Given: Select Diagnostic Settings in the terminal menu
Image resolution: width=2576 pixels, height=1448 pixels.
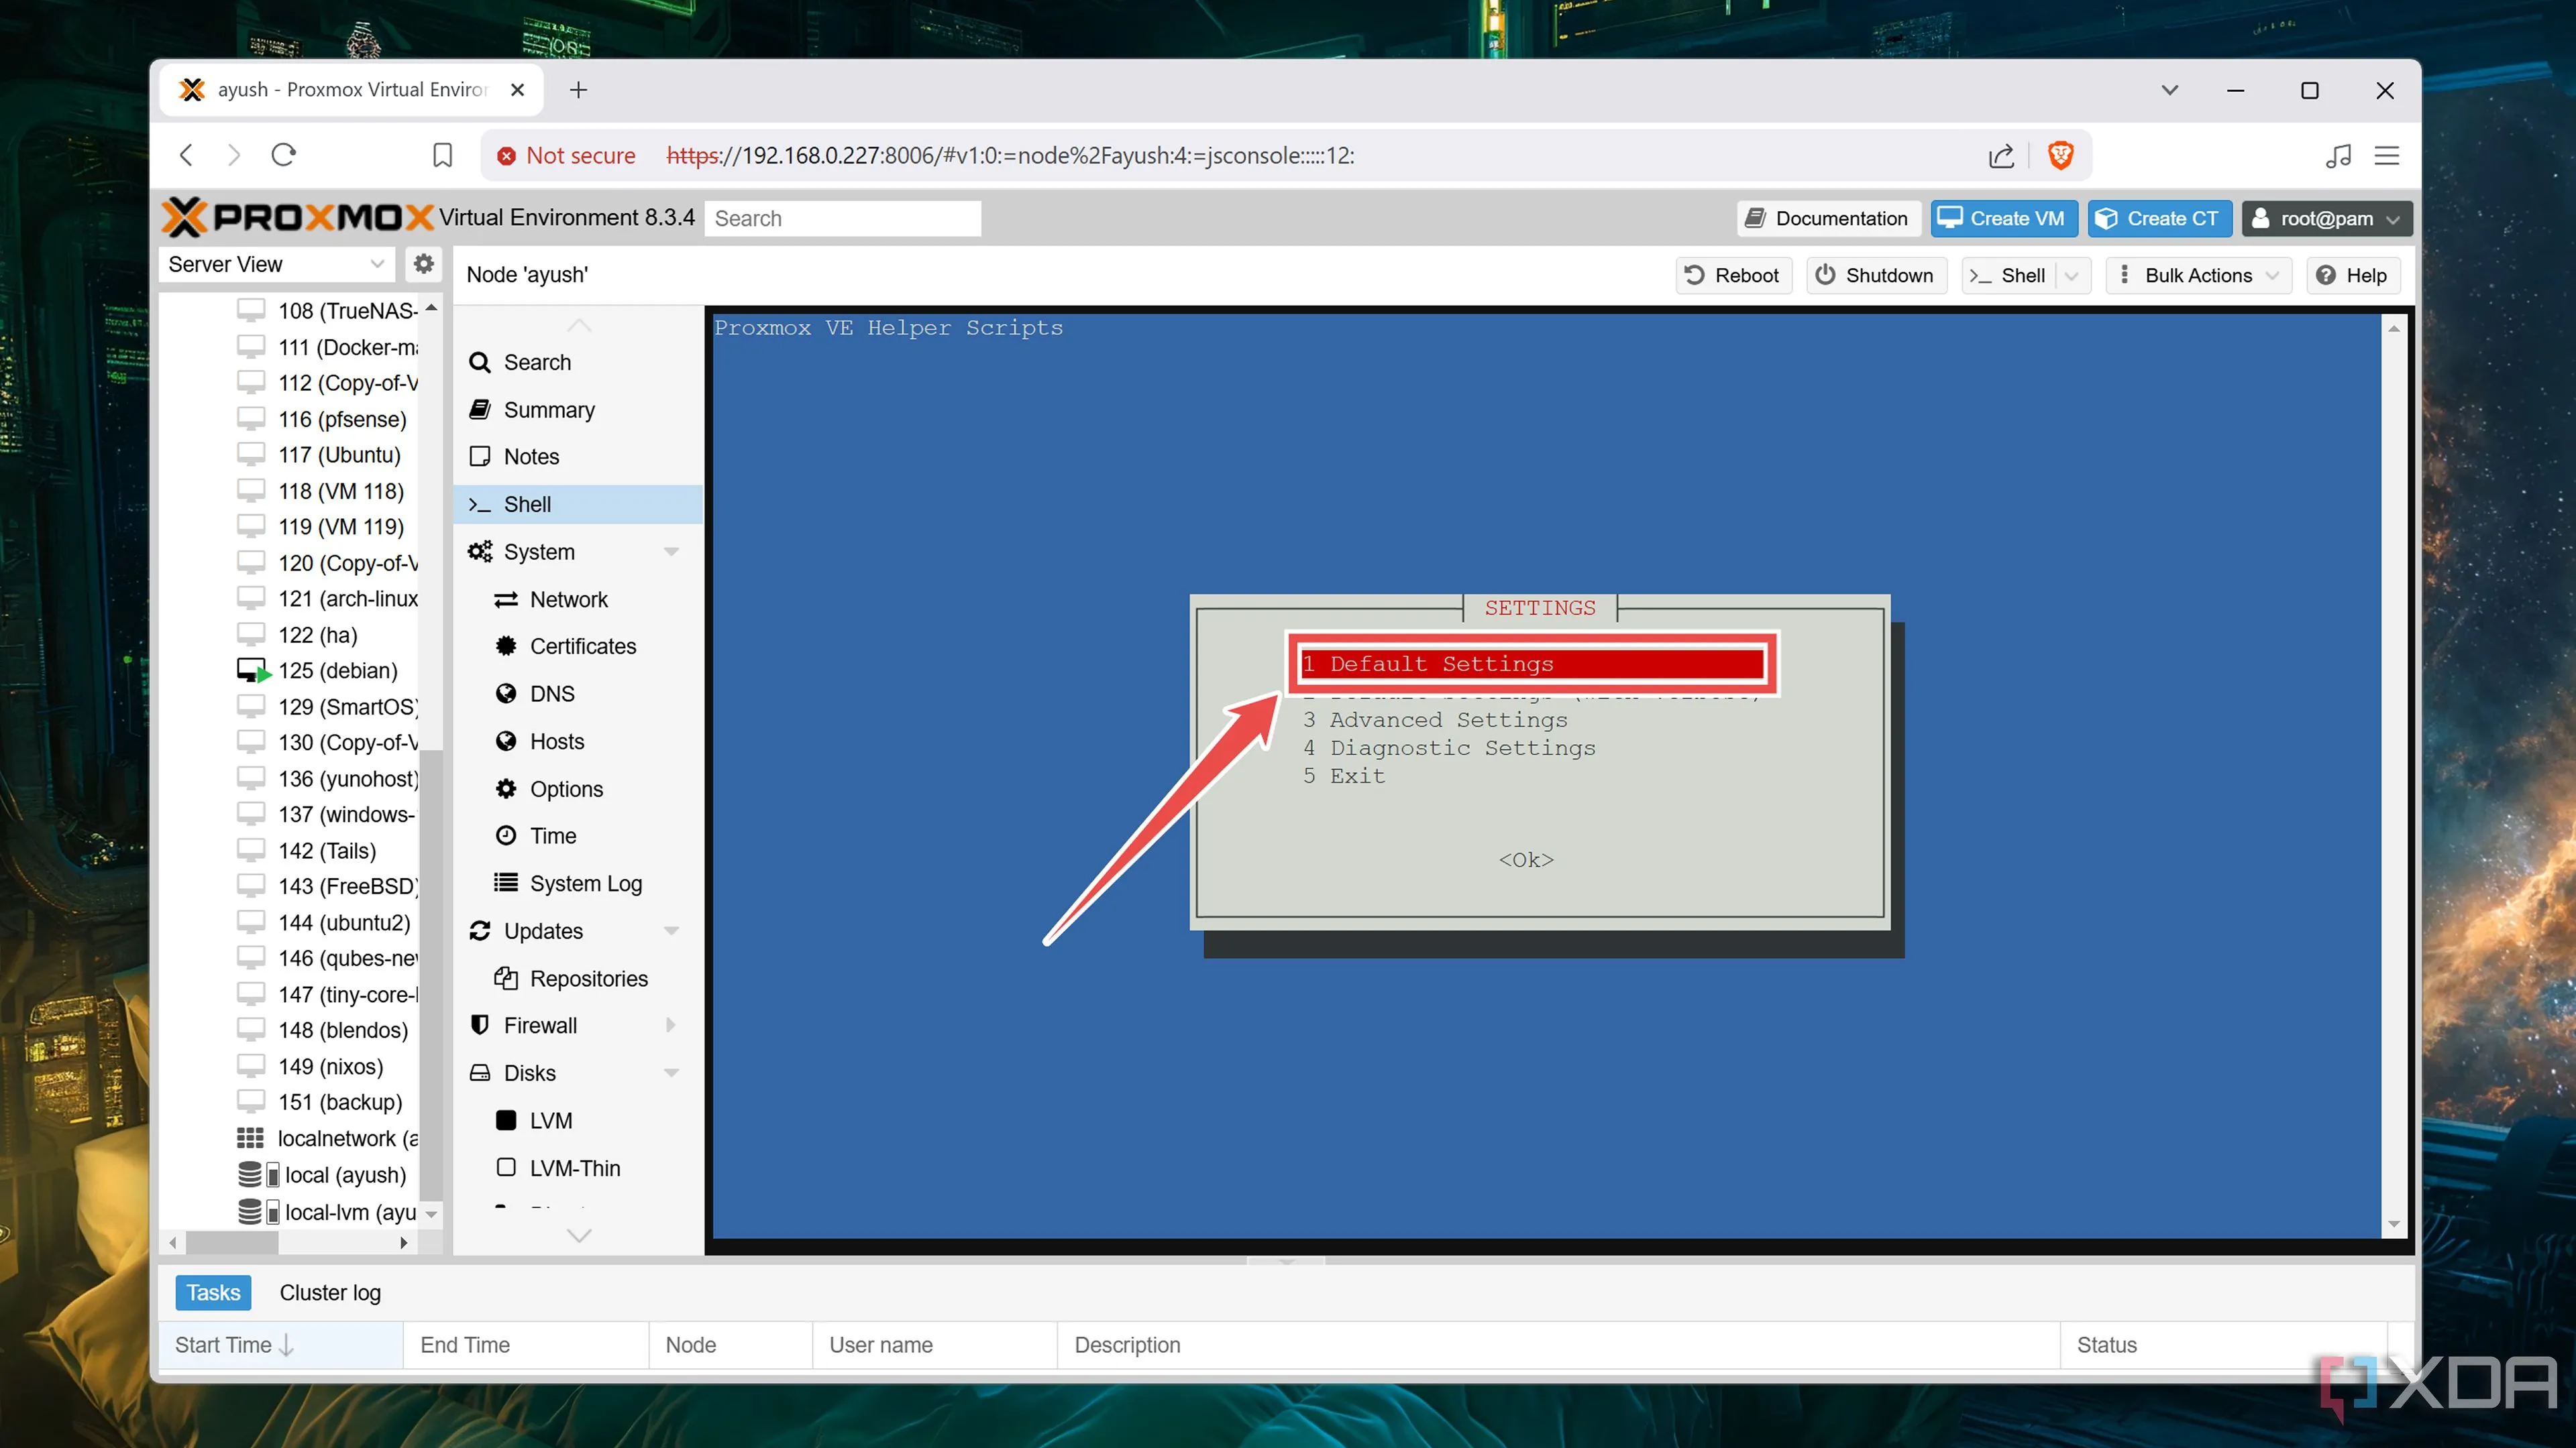Looking at the screenshot, I should pyautogui.click(x=1449, y=747).
